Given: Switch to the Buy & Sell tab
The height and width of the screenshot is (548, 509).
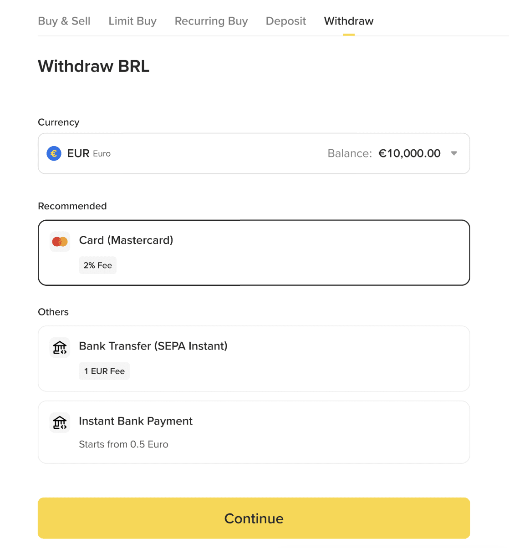Looking at the screenshot, I should pos(64,21).
